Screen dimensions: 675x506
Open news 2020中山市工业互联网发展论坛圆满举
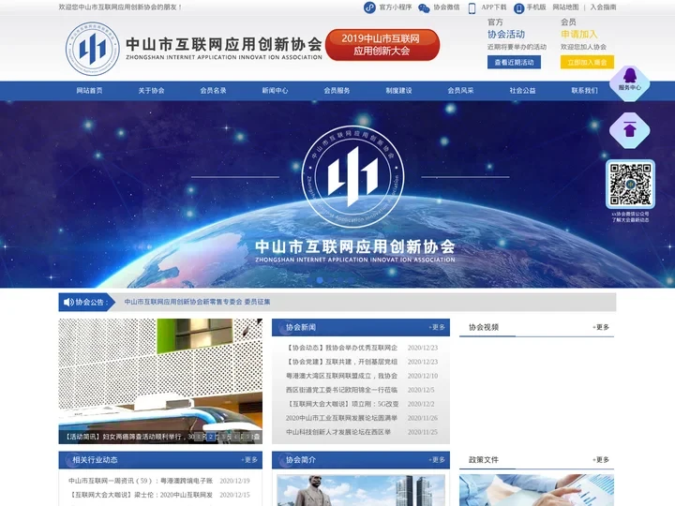pyautogui.click(x=341, y=418)
